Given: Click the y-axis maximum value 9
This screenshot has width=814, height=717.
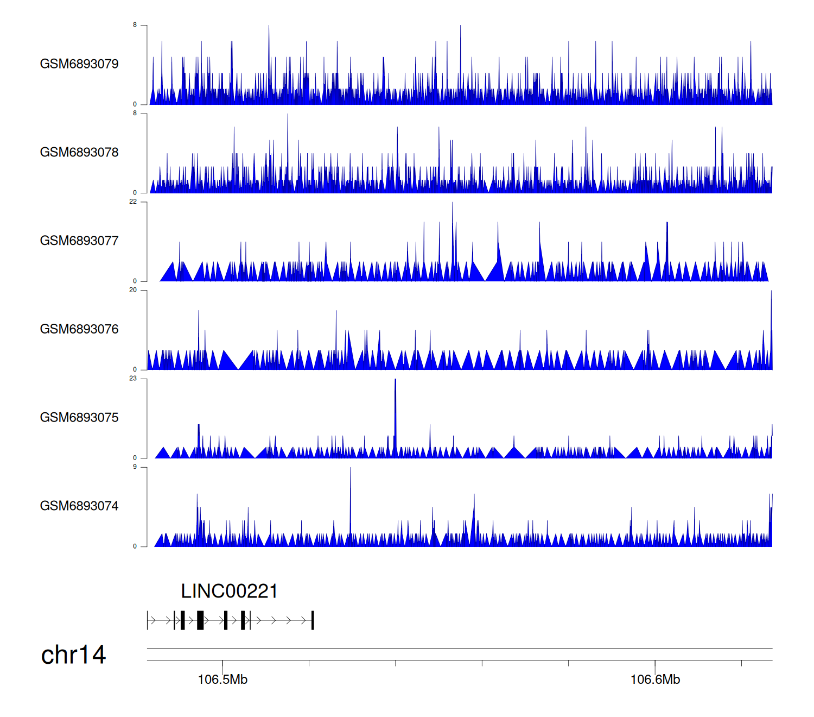Looking at the screenshot, I should point(135,467).
